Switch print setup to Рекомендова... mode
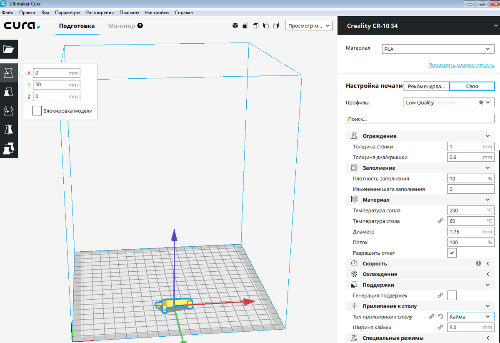This screenshot has height=343, width=500. click(426, 86)
